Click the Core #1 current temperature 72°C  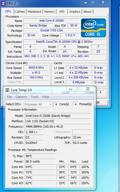(40, 172)
